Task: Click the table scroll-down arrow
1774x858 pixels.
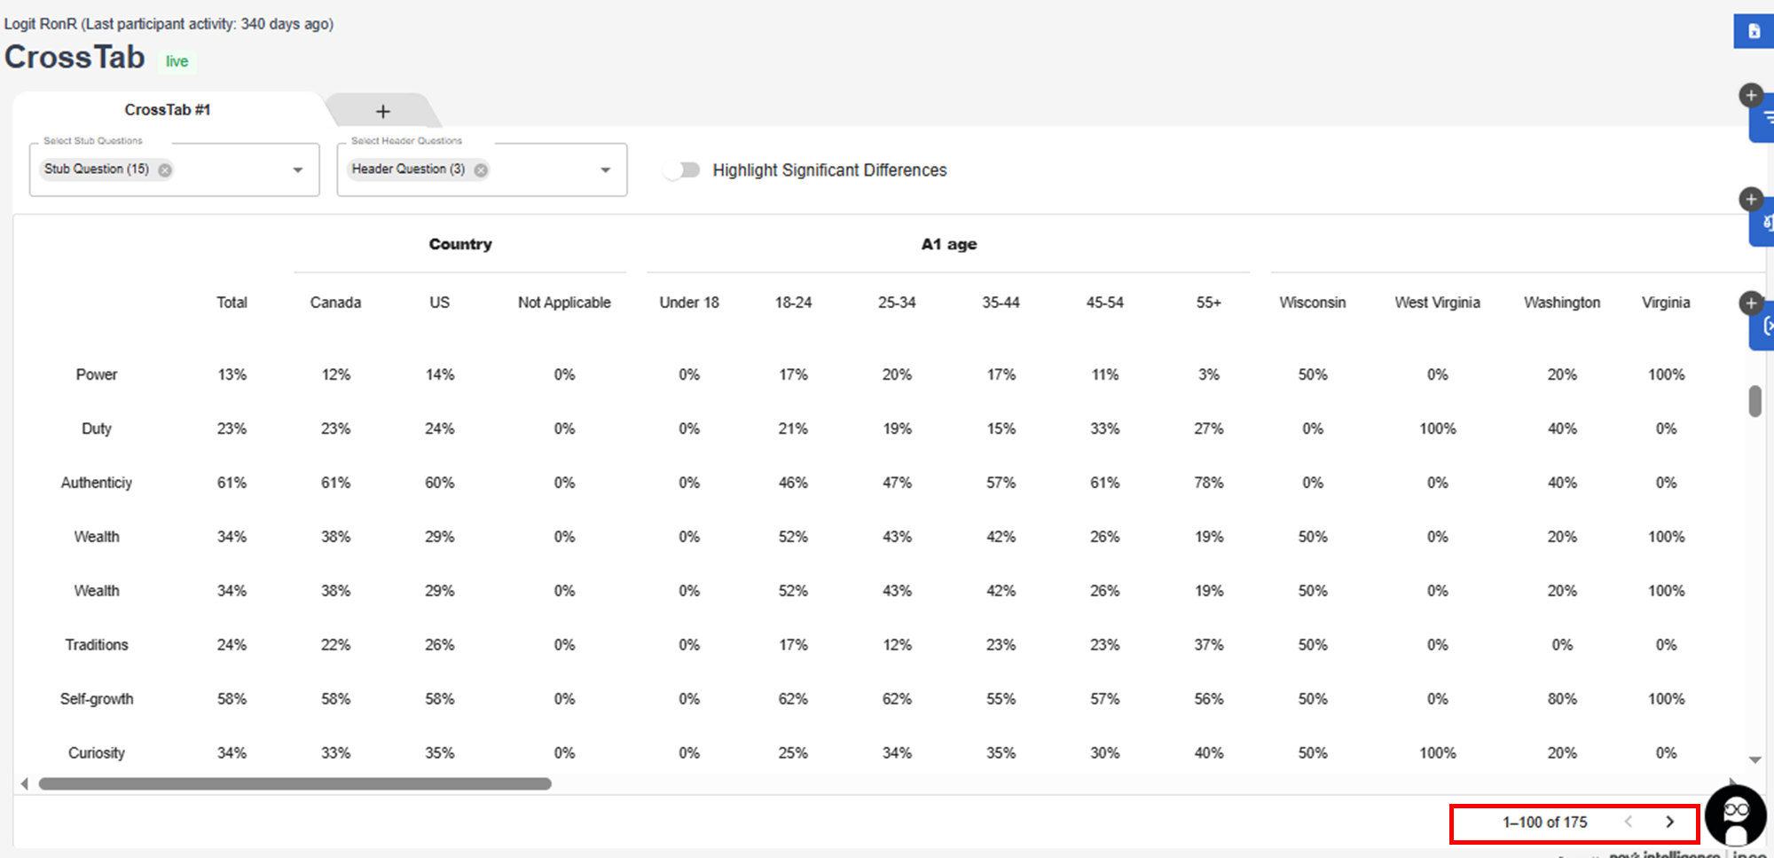Action: pyautogui.click(x=1754, y=760)
